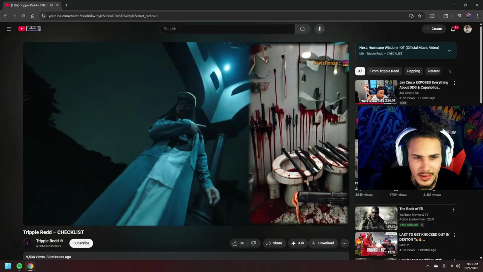This screenshot has width=483, height=272.
Task: Focus the YouTube search field
Action: click(227, 29)
